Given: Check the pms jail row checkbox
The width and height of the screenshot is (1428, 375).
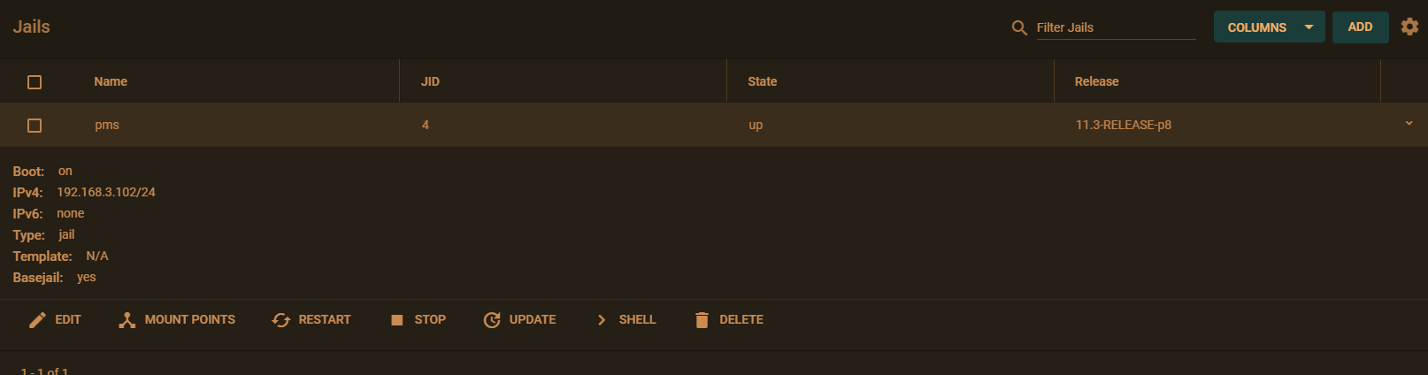Looking at the screenshot, I should (x=35, y=126).
